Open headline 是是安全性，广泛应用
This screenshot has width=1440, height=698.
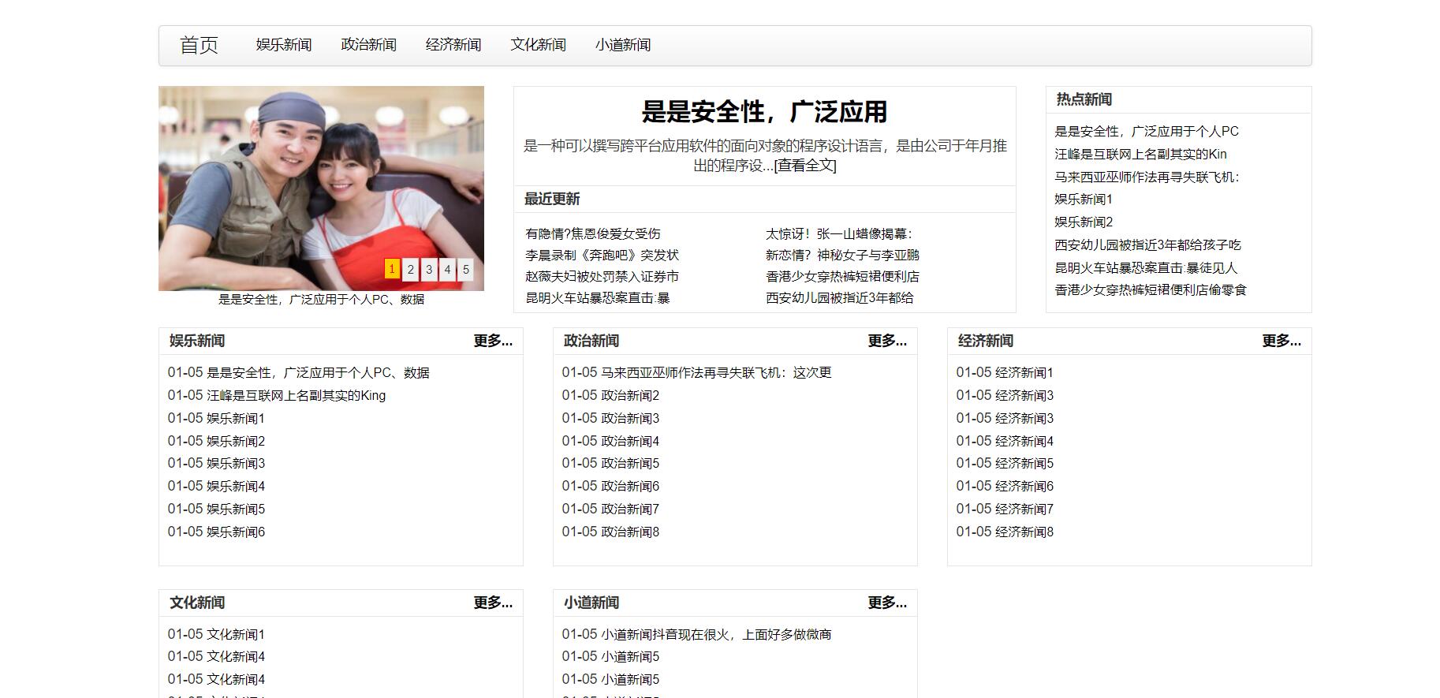click(x=764, y=112)
